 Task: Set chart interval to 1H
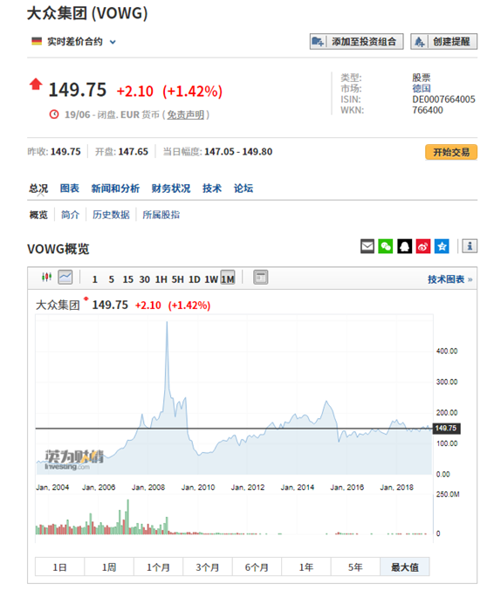pos(161,279)
